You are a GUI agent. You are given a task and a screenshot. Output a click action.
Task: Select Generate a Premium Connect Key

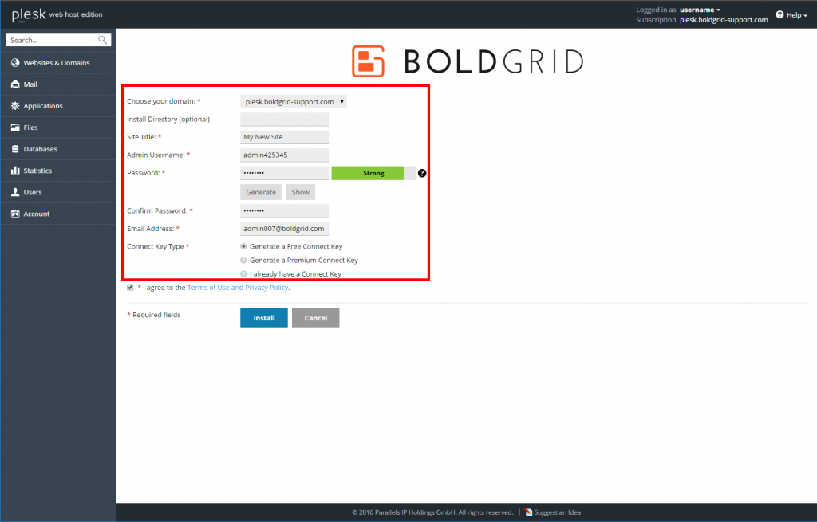pos(243,260)
